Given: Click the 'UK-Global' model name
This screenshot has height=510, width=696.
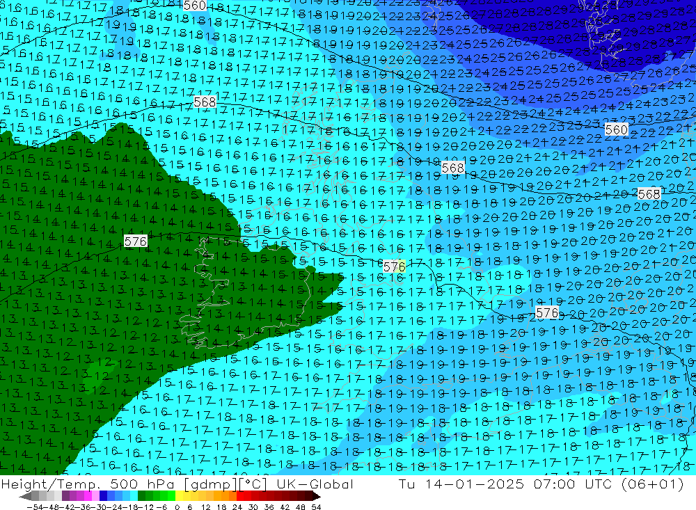Looking at the screenshot, I should 315,484.
